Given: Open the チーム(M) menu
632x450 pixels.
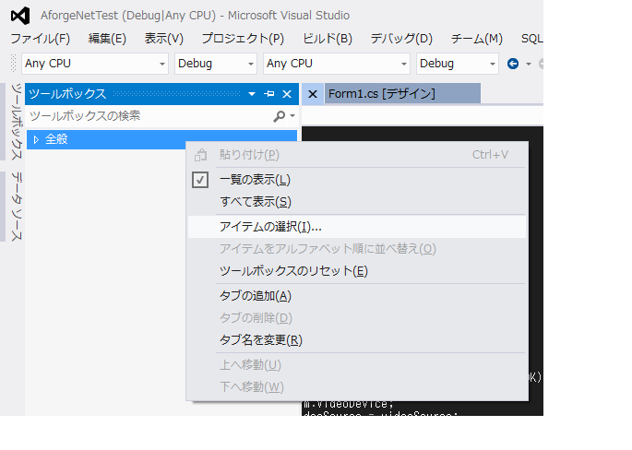Looking at the screenshot, I should (477, 39).
